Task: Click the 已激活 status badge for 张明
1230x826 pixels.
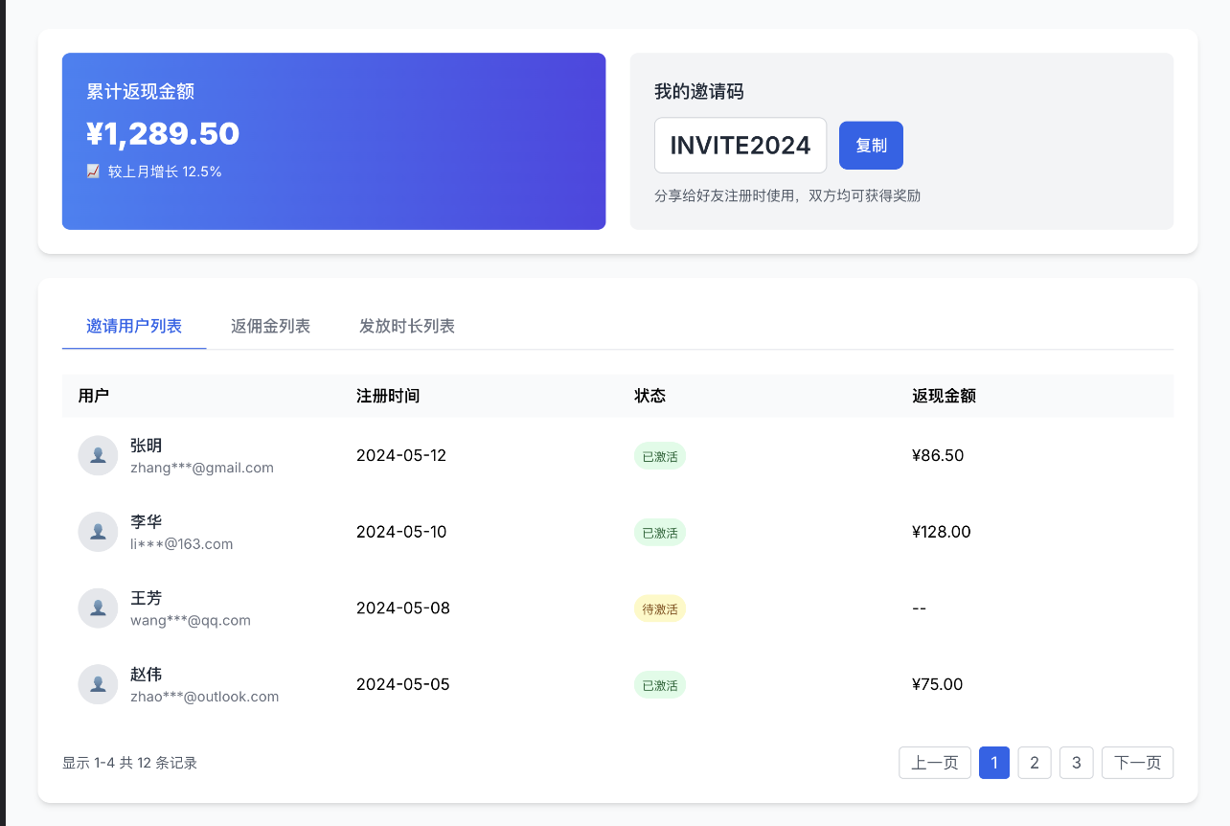Action: point(659,455)
